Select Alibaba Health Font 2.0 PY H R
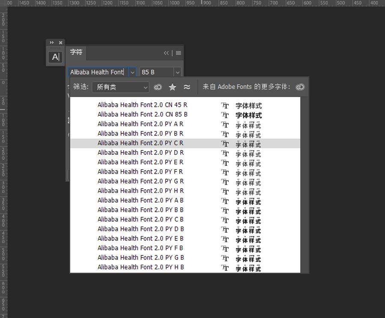Viewport: 385px width, 318px height. (x=185, y=191)
